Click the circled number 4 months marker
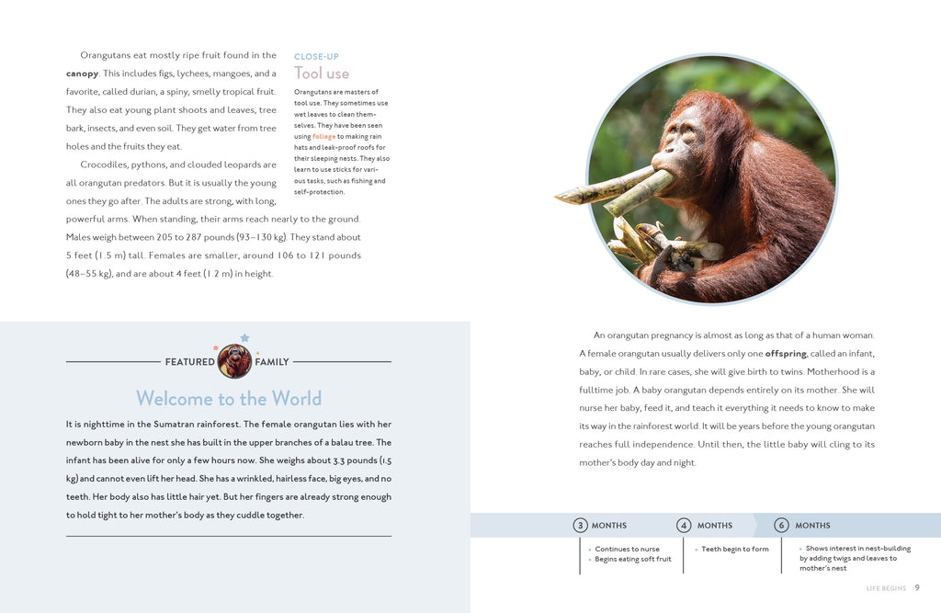The image size is (941, 613). click(684, 526)
